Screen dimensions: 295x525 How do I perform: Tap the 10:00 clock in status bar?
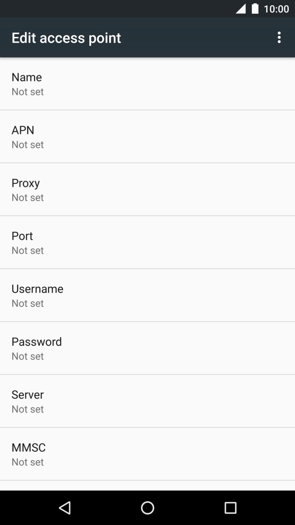point(276,9)
